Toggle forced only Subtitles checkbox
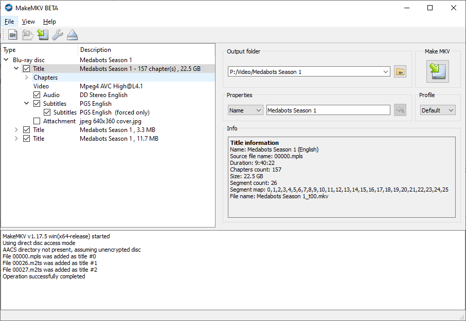The height and width of the screenshot is (321, 466). (47, 112)
